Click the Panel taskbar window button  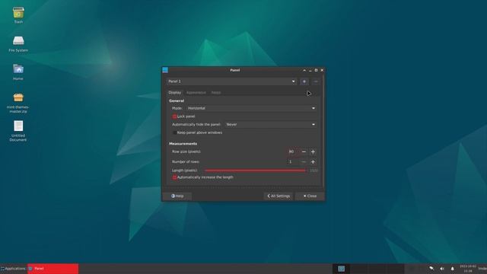pyautogui.click(x=53, y=269)
